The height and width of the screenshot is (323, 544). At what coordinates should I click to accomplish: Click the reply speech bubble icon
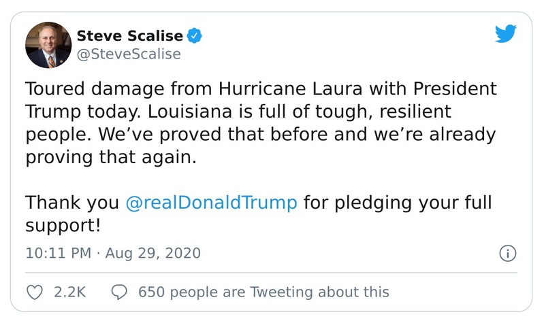[119, 292]
